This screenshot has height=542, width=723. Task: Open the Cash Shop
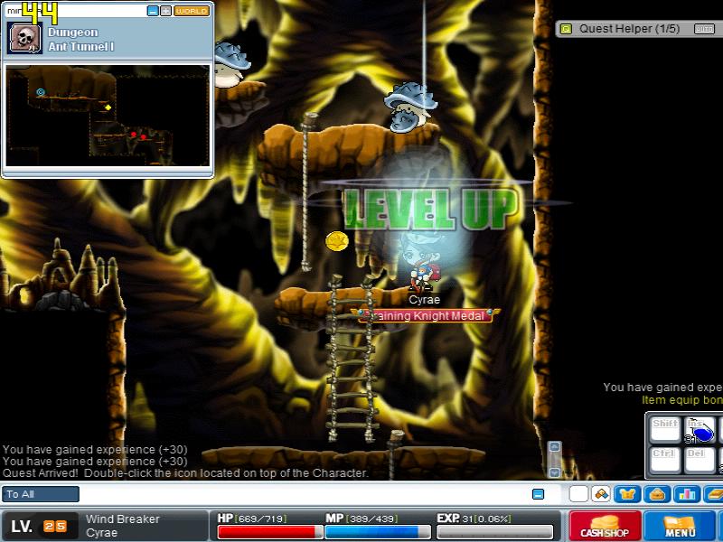(605, 526)
